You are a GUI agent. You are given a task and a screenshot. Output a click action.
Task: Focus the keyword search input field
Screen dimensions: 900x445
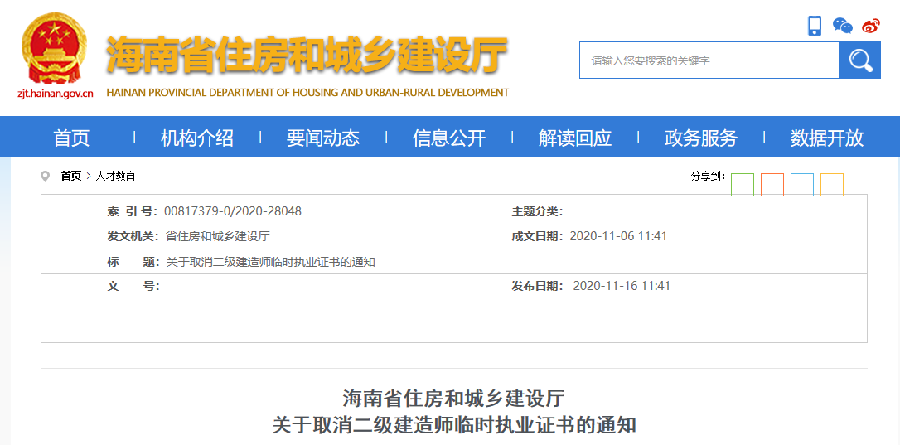click(709, 60)
